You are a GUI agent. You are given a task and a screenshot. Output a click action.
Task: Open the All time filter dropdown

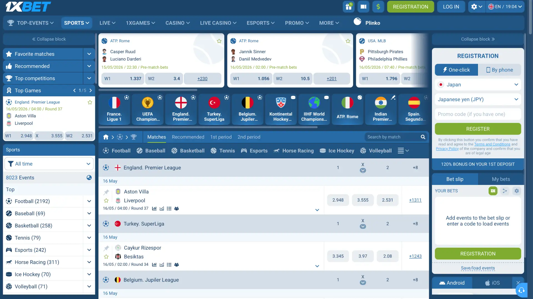click(x=49, y=164)
